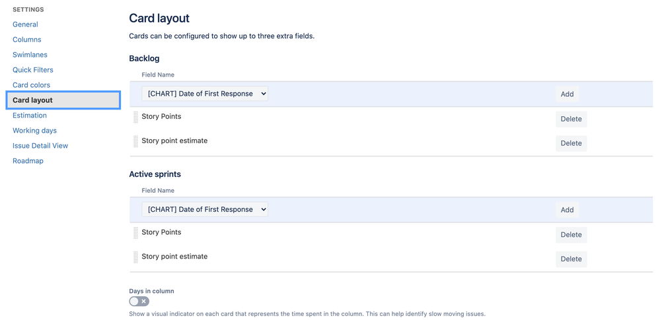Image resolution: width=660 pixels, height=320 pixels.
Task: Open Card colors settings
Action: (x=31, y=85)
